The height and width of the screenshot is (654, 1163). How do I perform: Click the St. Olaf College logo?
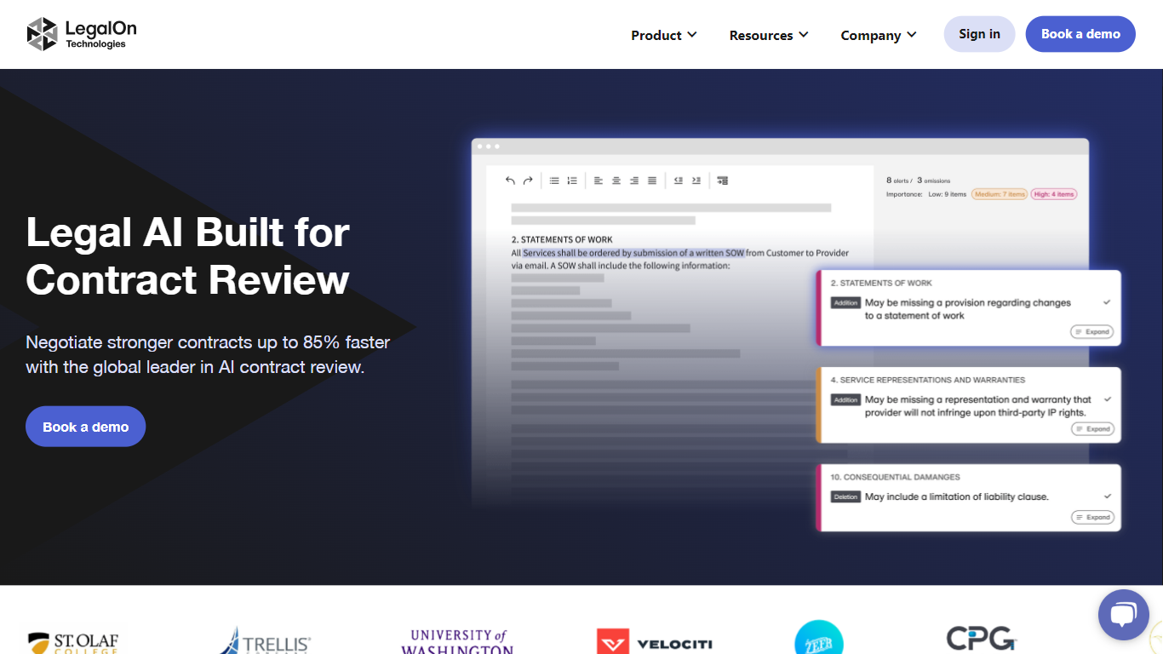pyautogui.click(x=73, y=642)
